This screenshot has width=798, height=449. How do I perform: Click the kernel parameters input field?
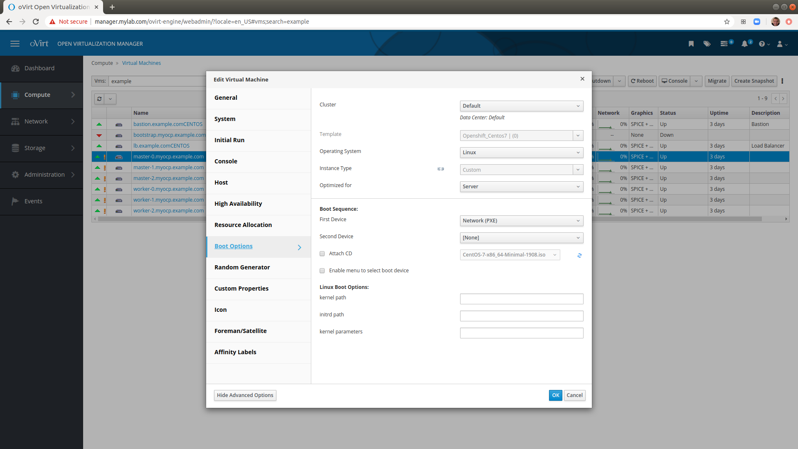[522, 333]
